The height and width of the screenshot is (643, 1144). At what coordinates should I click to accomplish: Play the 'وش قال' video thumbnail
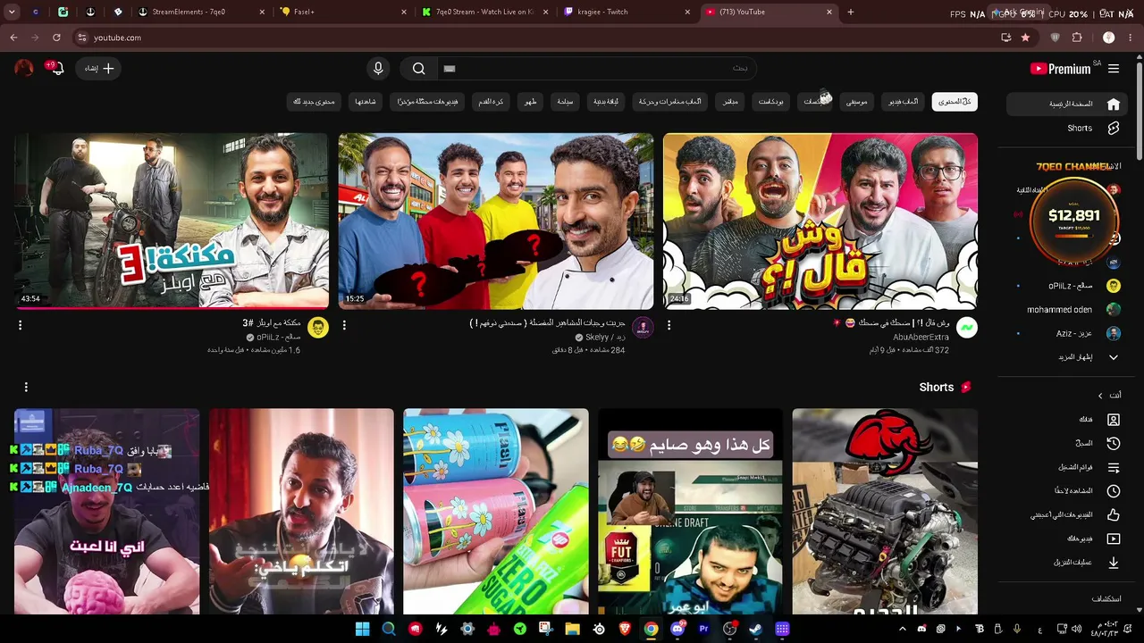click(x=820, y=221)
